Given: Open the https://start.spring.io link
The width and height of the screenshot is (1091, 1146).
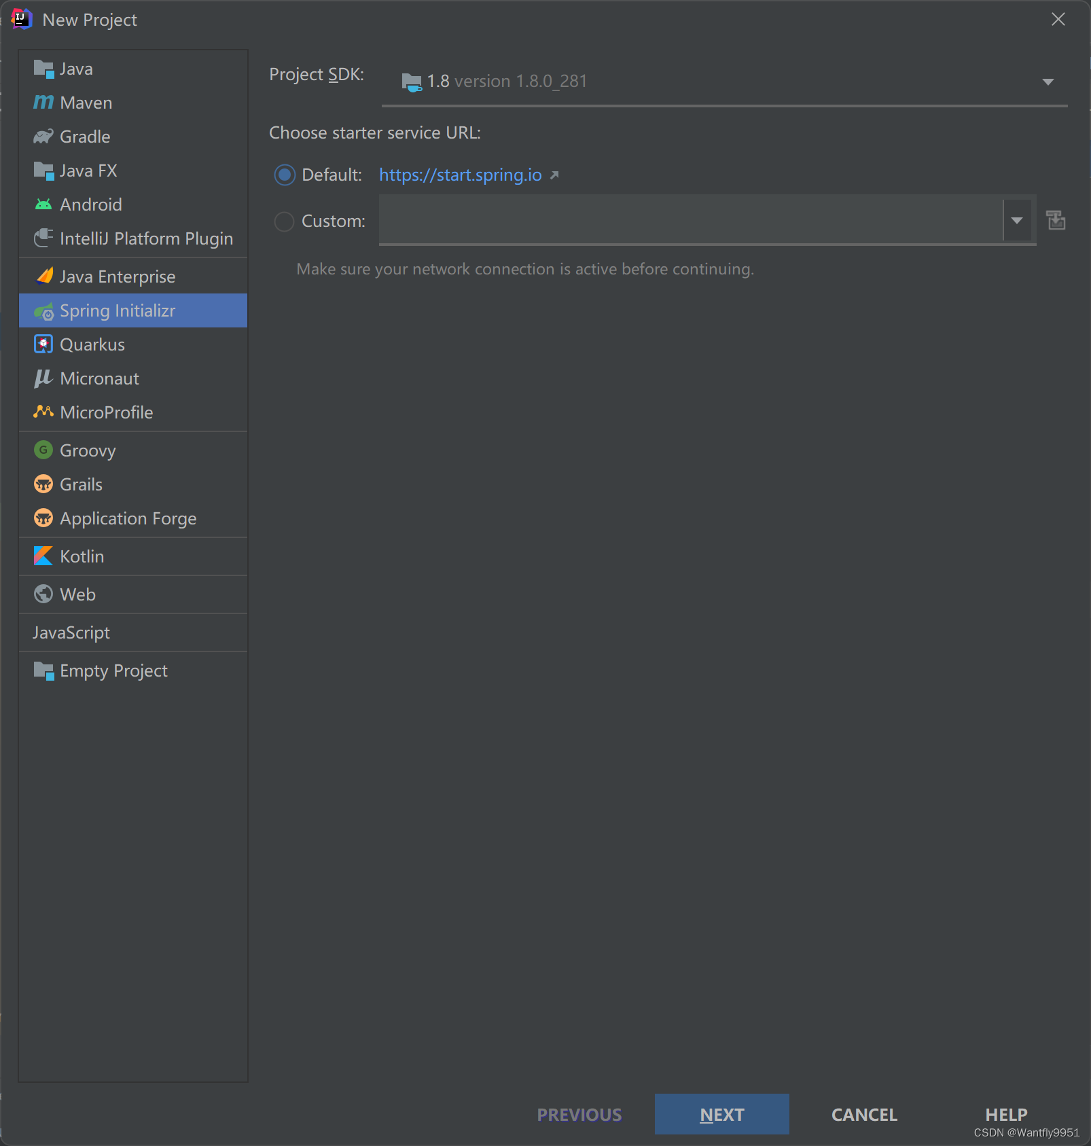Looking at the screenshot, I should [x=460, y=175].
